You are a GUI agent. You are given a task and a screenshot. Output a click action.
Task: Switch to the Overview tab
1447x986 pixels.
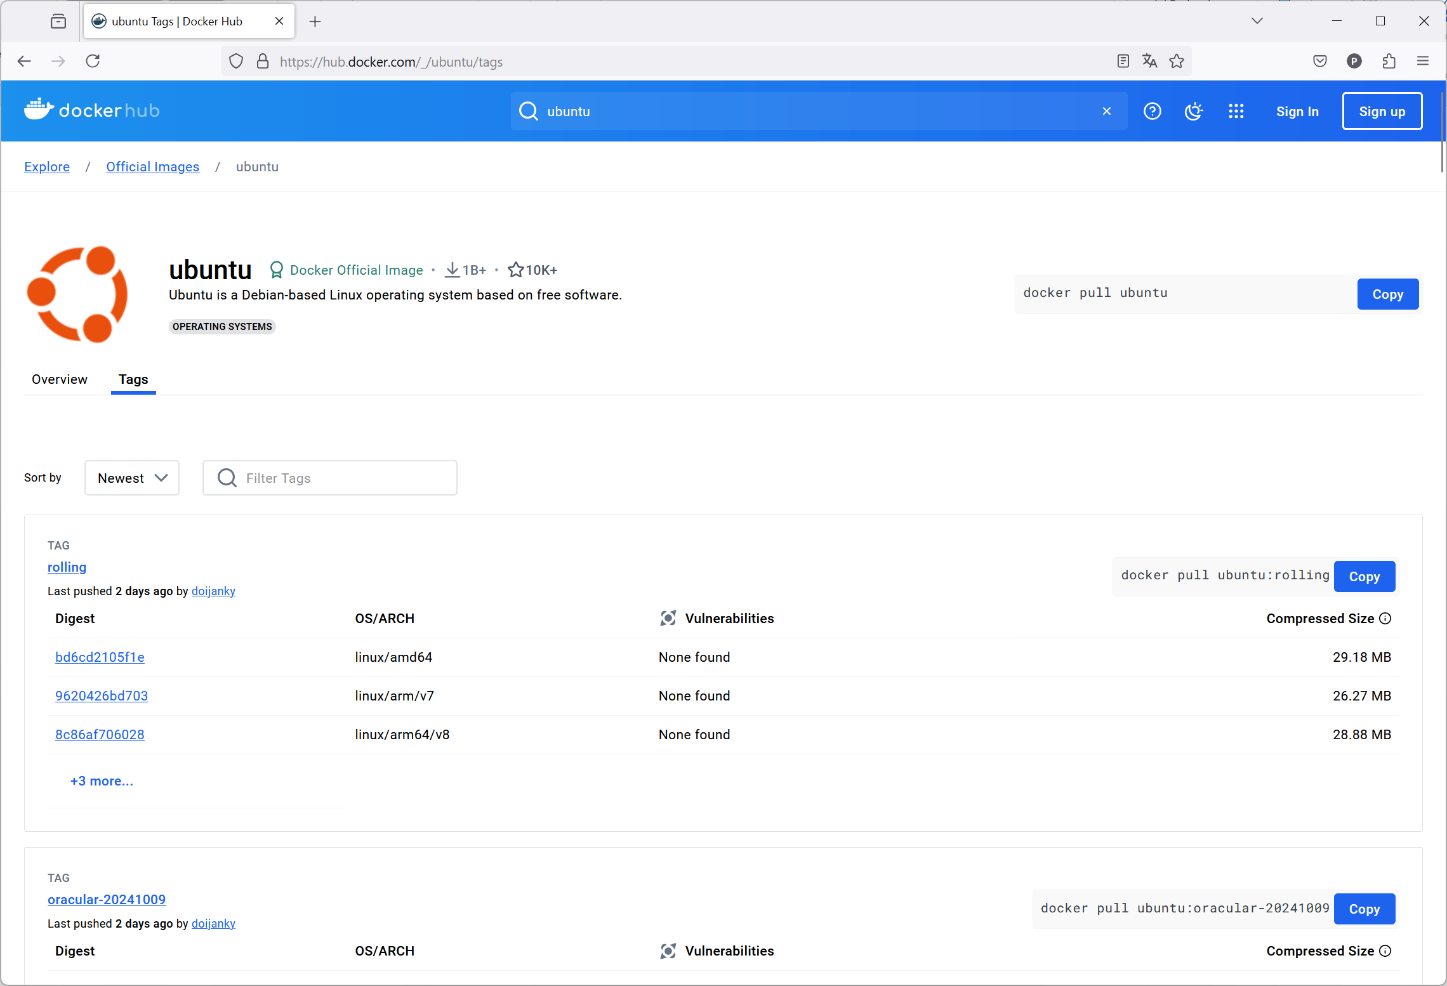pos(60,379)
